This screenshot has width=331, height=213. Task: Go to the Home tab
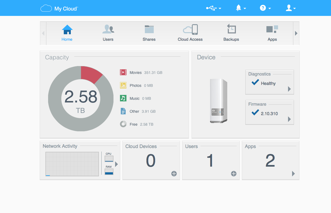tap(67, 33)
